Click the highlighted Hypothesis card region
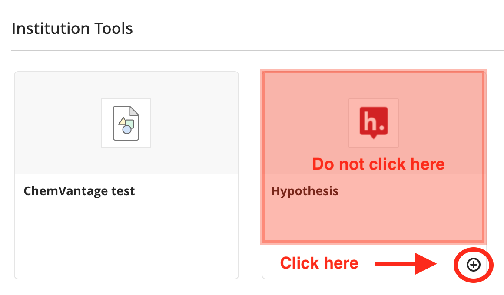Viewport: 504px width, 295px height. coord(373,156)
